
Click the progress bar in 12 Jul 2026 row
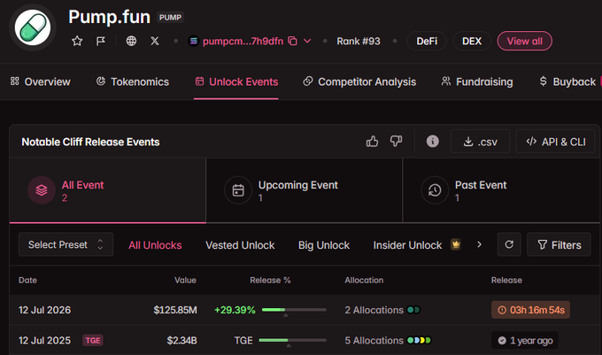[294, 310]
